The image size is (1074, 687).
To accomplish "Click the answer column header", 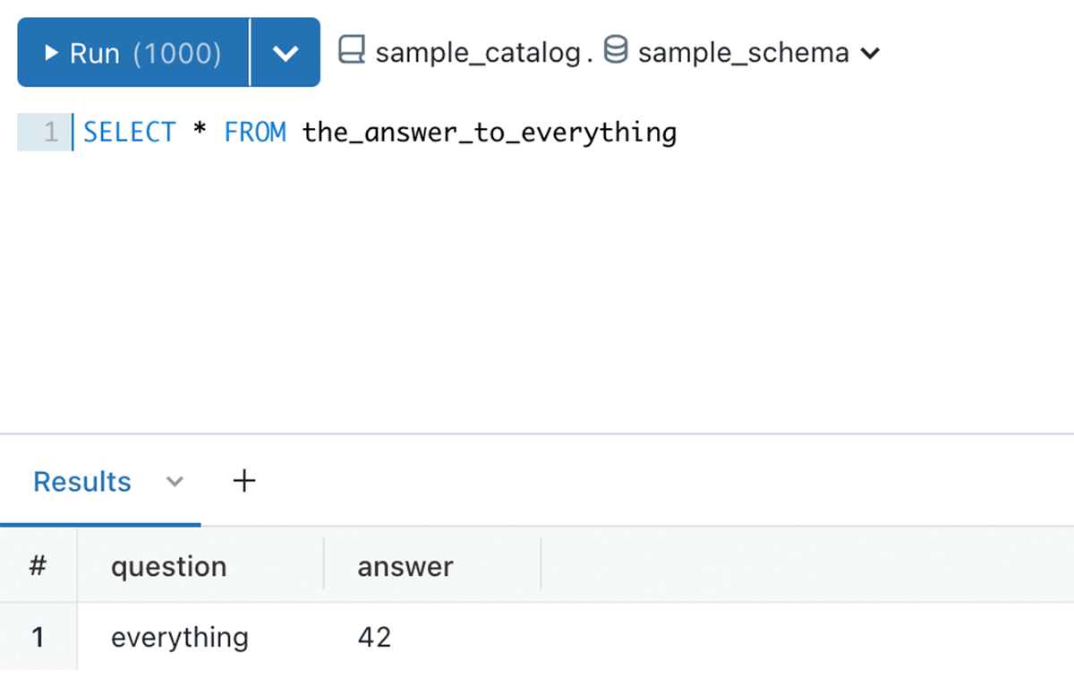I will [x=405, y=566].
